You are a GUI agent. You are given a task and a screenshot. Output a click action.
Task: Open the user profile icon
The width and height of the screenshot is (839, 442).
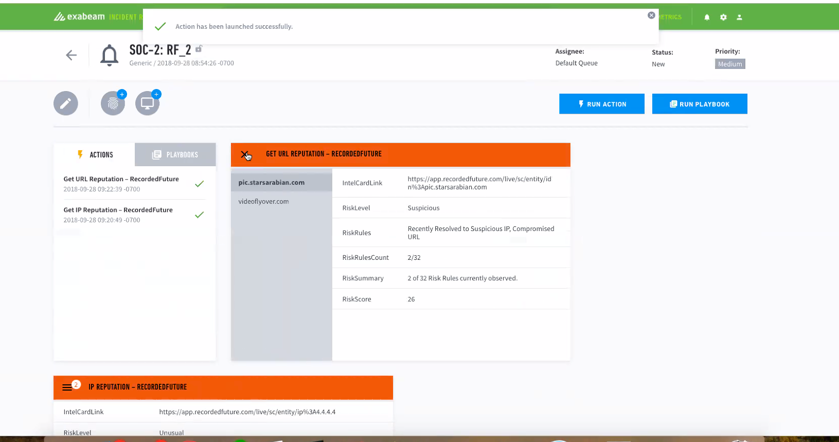pos(739,17)
